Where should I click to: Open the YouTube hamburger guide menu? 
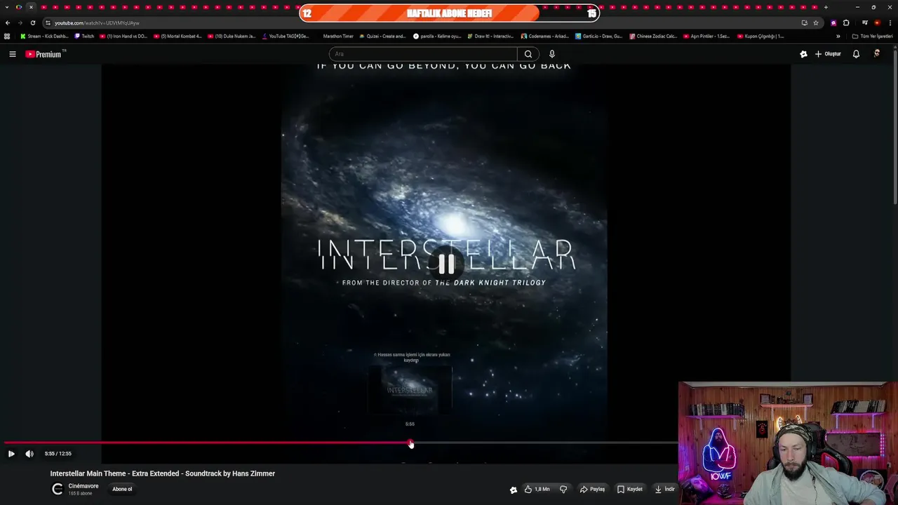(x=12, y=54)
